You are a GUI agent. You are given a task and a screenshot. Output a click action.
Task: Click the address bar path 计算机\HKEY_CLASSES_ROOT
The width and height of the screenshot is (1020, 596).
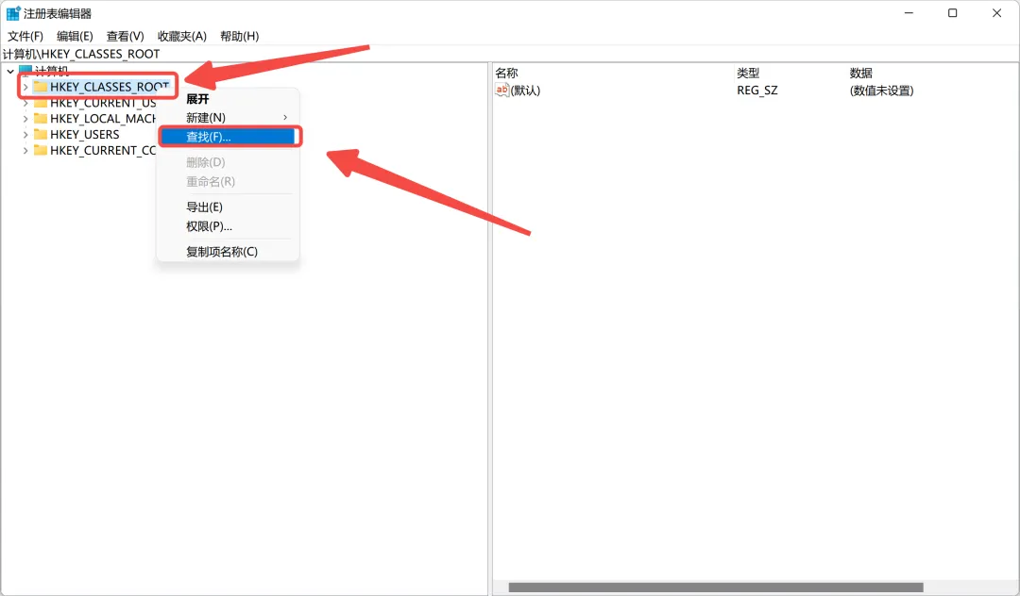pos(81,54)
